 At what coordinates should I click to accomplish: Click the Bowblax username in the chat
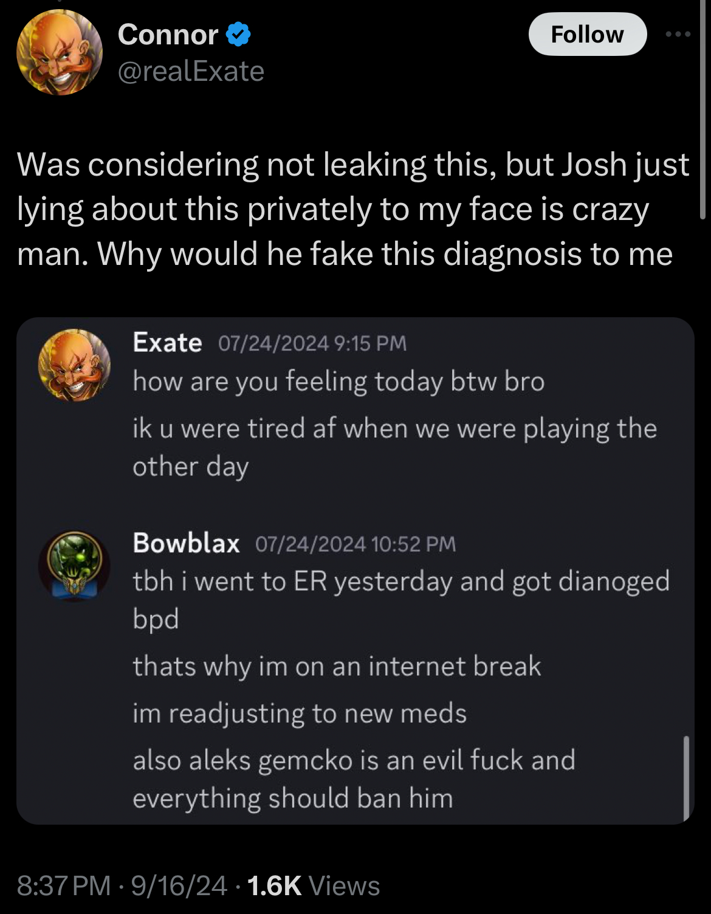(x=186, y=543)
